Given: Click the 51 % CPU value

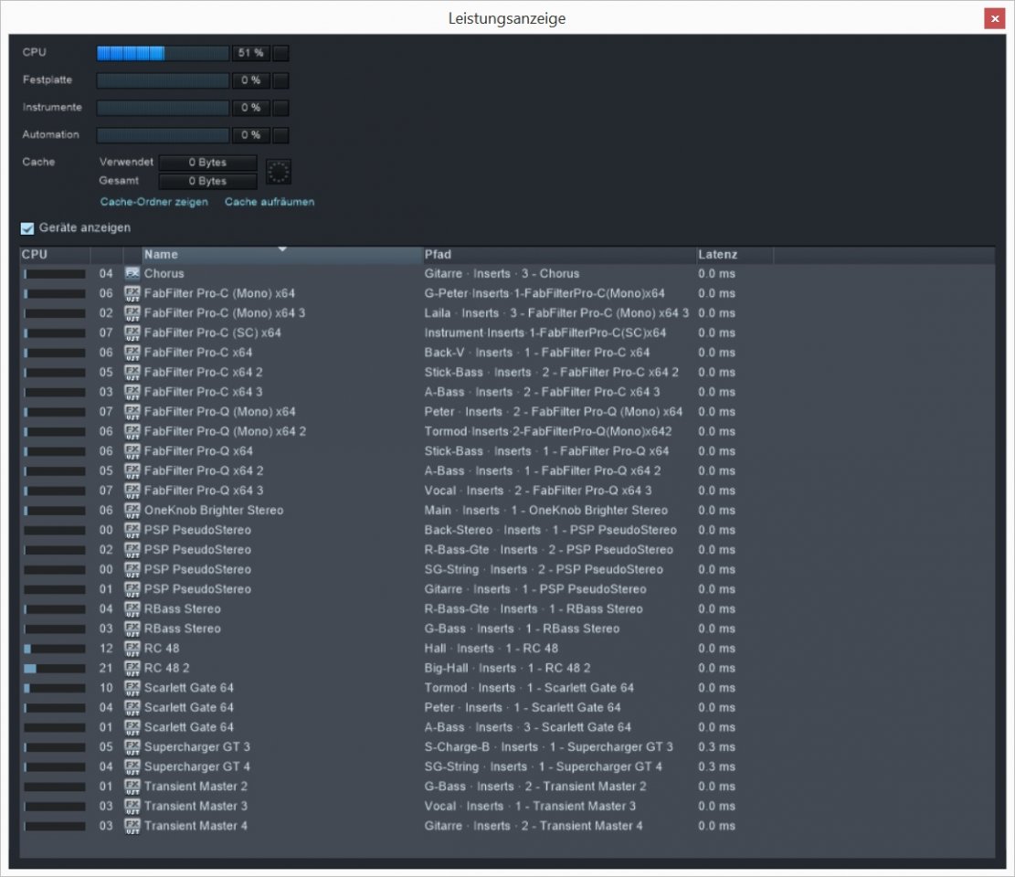Looking at the screenshot, I should click(250, 53).
